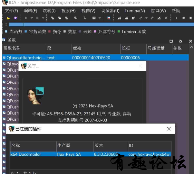Image resolution: width=194 pixels, height=174 pixels.
Task: Click the IDA lady logo in about dialog
Action: [36, 96]
